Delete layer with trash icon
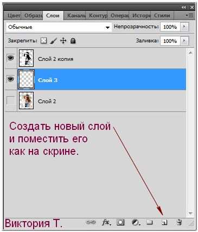The width and height of the screenshot is (198, 232). tap(179, 222)
